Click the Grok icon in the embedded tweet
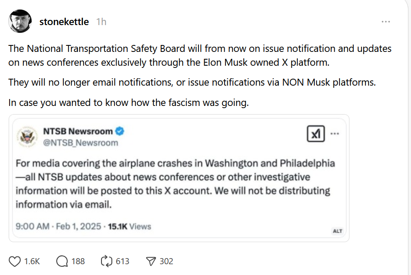Viewport: 411px width, 275px height. pyautogui.click(x=316, y=134)
